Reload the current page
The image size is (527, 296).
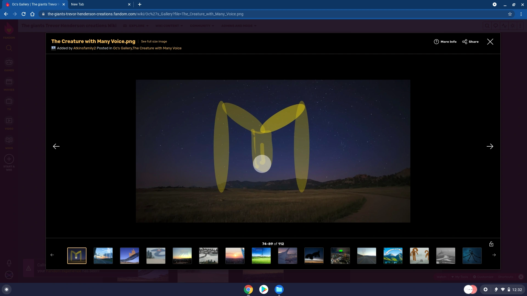click(24, 14)
